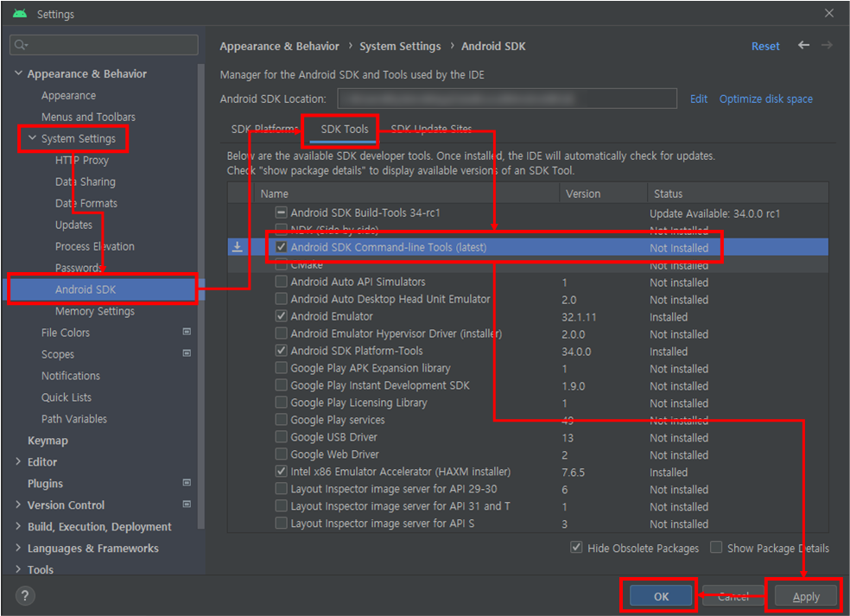Click project-level icon beside File Colors
The width and height of the screenshot is (850, 616).
click(x=187, y=332)
